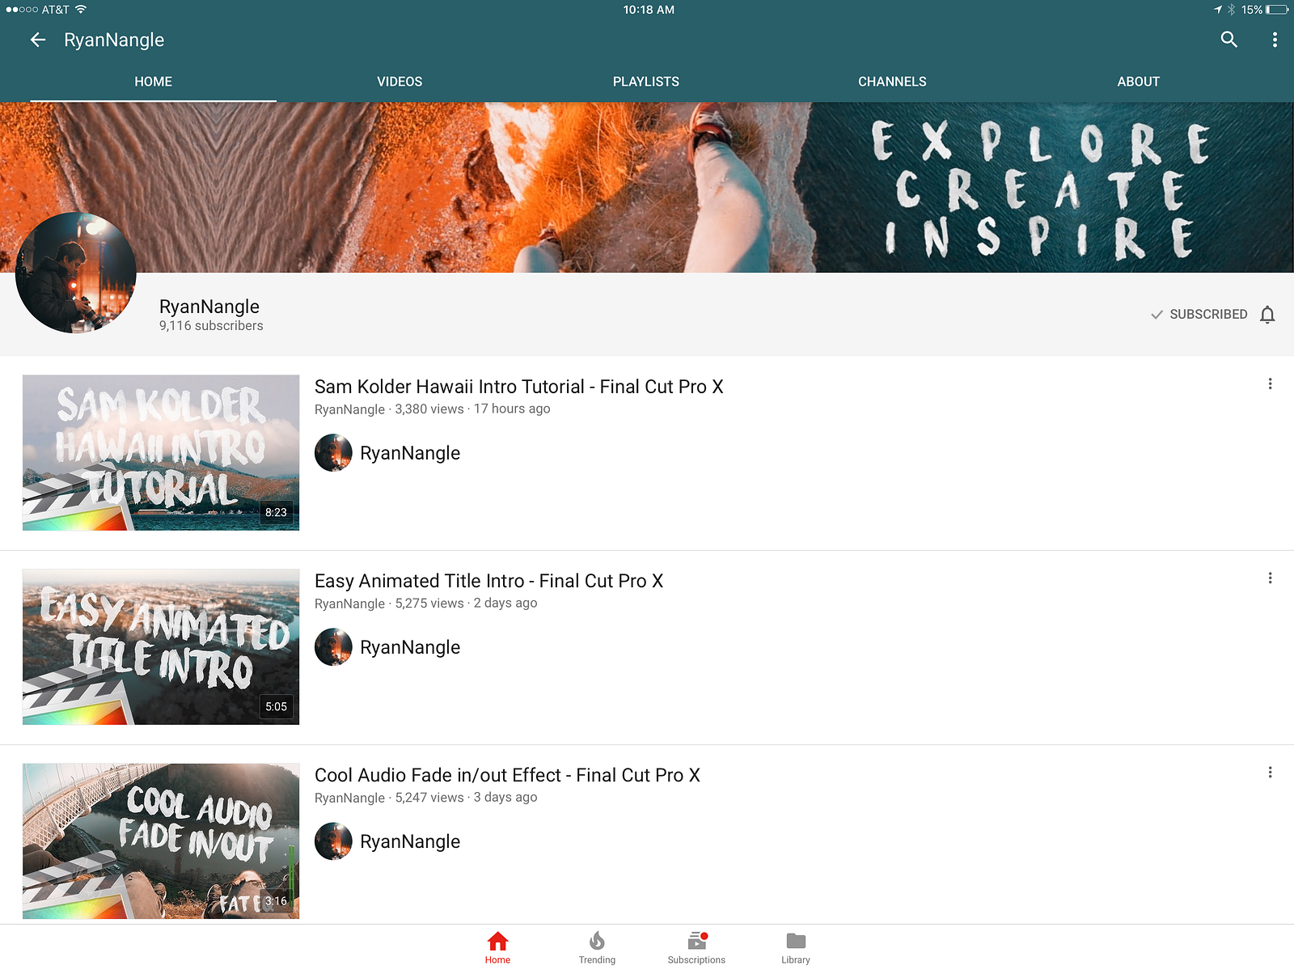Tap the RyanNangle channel name below banner

pyautogui.click(x=209, y=307)
